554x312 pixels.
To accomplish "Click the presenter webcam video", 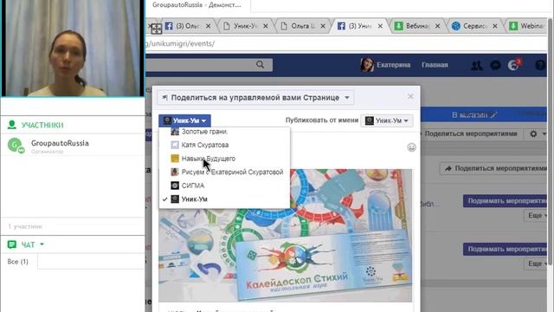I will tap(73, 49).
